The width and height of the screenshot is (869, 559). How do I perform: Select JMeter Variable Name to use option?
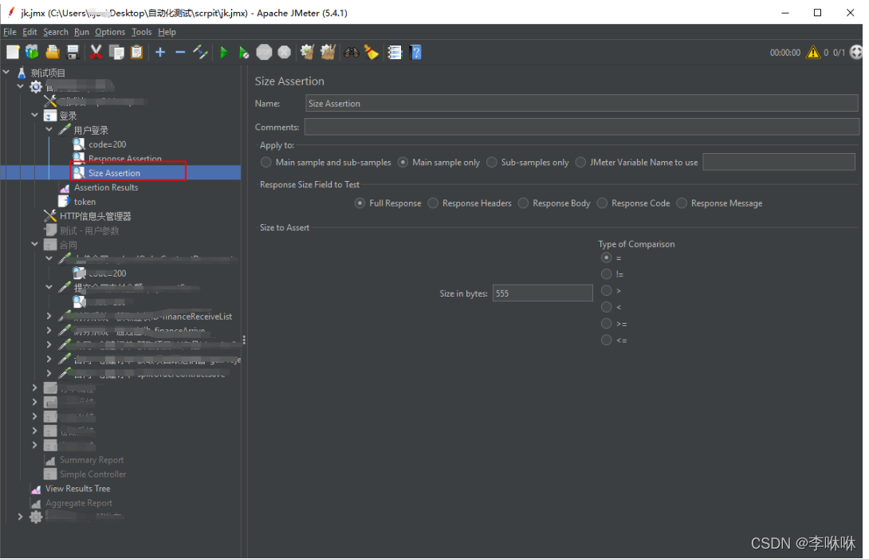(636, 162)
